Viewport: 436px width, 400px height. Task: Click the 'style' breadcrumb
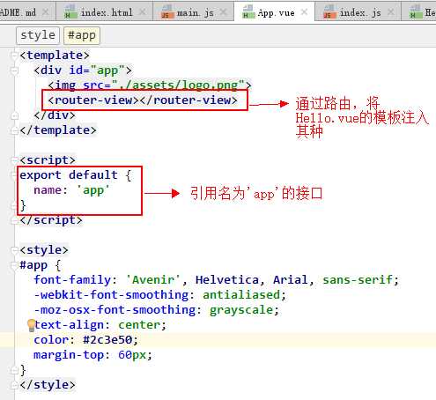click(x=38, y=35)
